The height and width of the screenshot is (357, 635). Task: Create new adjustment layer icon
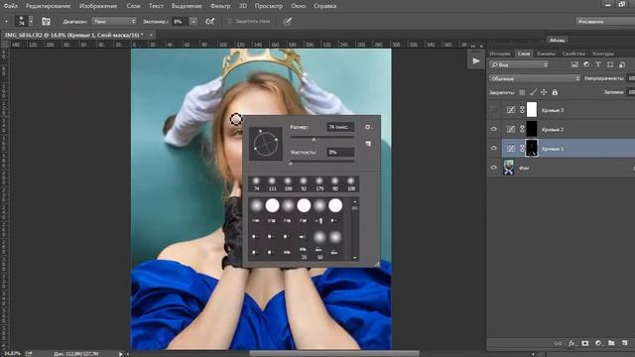[598, 343]
